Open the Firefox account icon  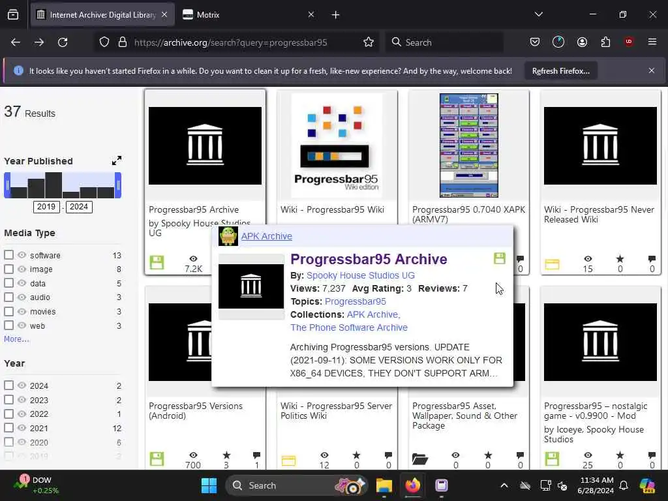pos(582,42)
